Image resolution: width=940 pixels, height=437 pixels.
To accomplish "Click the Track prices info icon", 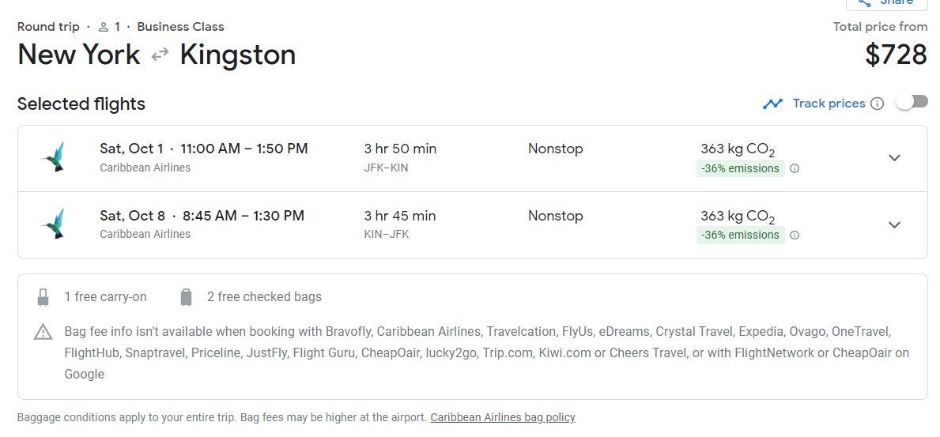I will tap(877, 104).
